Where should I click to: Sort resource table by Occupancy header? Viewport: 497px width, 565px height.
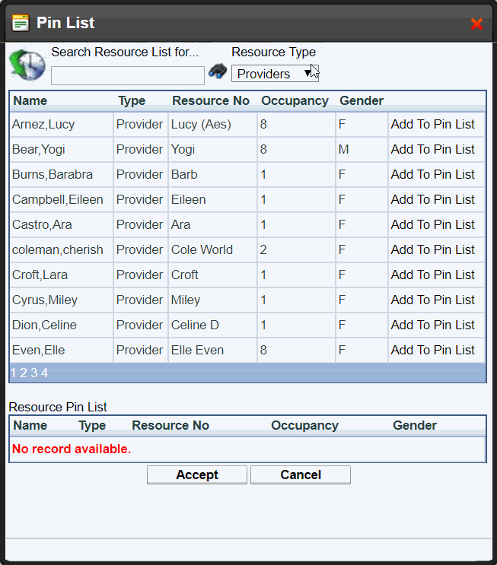click(295, 101)
